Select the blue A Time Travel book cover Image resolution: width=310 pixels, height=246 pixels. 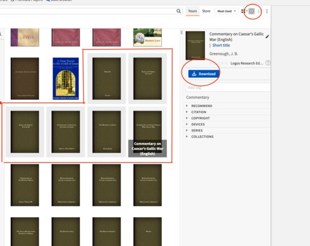click(65, 78)
